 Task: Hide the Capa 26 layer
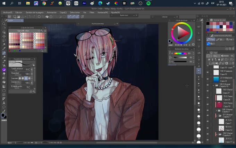click(208, 98)
